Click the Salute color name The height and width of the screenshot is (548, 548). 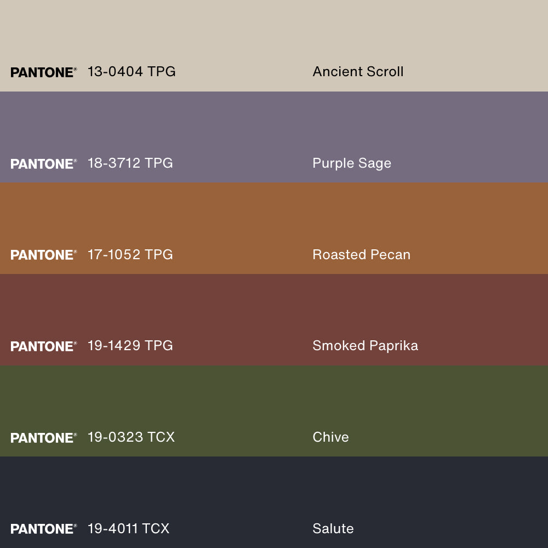coord(333,528)
